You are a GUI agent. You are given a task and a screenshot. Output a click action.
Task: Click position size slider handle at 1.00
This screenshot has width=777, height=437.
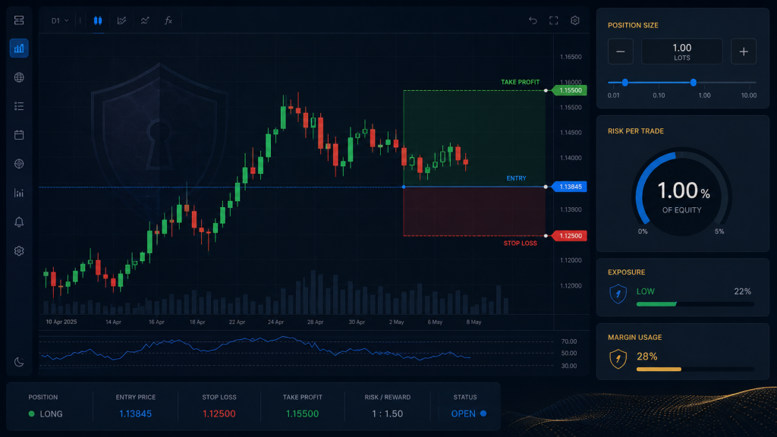[x=694, y=83]
